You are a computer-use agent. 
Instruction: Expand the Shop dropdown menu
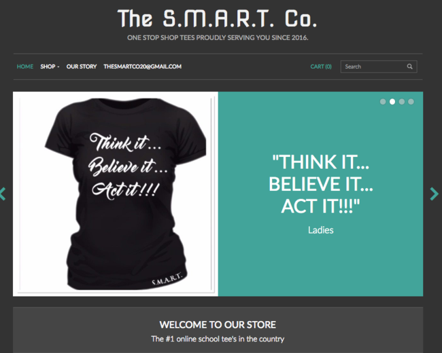point(50,67)
